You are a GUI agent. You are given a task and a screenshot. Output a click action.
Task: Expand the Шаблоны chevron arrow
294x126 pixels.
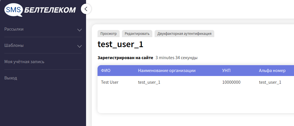79,46
